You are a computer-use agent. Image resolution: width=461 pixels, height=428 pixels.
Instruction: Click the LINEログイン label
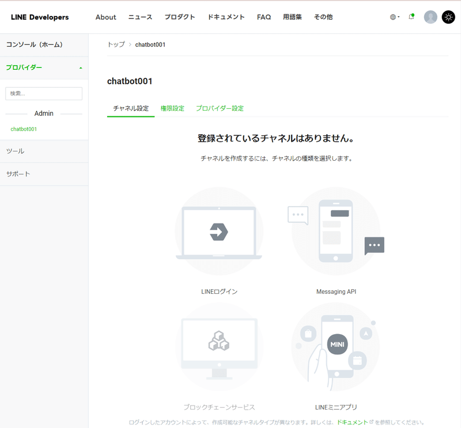click(220, 291)
